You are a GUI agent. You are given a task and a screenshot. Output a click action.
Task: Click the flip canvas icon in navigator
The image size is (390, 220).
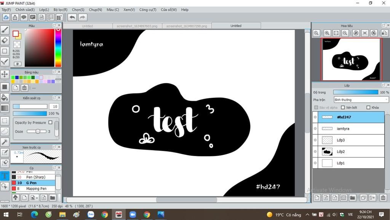pos(384,33)
